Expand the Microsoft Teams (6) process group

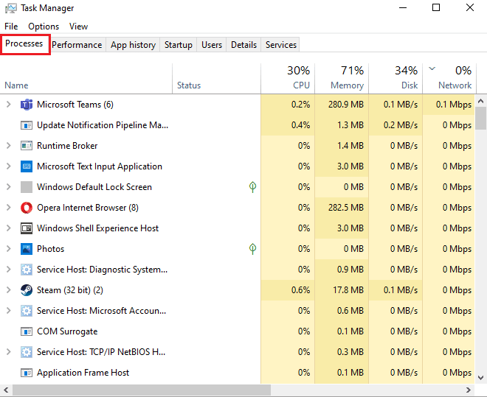(9, 105)
